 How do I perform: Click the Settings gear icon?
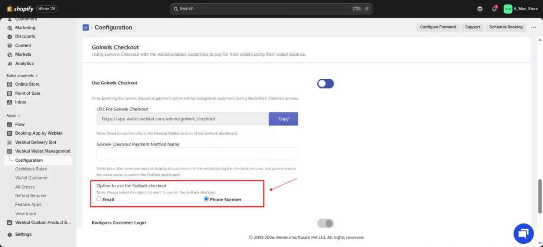tap(10, 234)
